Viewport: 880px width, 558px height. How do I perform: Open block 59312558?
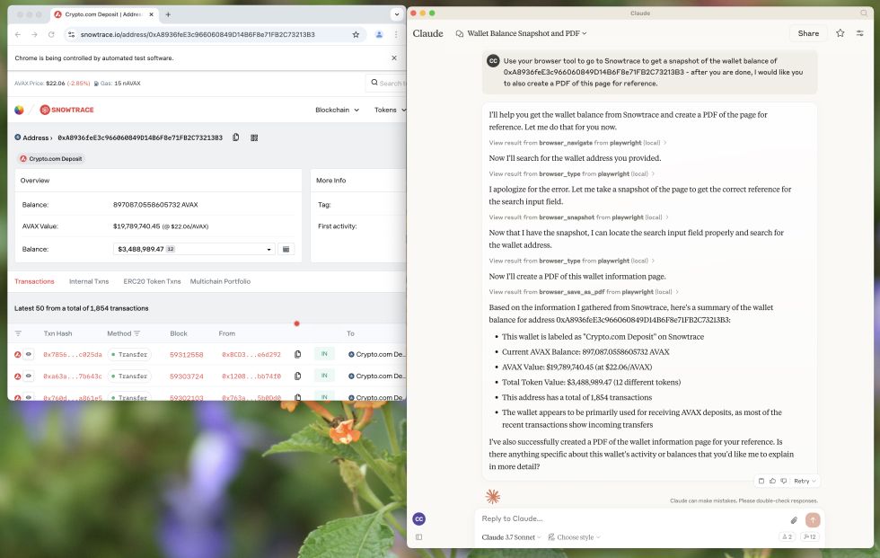pos(187,354)
